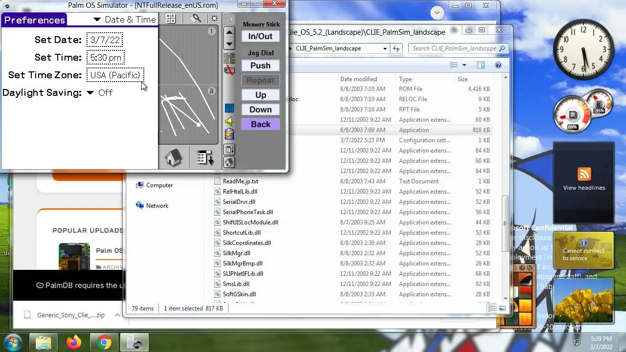This screenshot has height=352, width=626.
Task: Switch Explorer to large icons in status bar
Action: (x=502, y=308)
